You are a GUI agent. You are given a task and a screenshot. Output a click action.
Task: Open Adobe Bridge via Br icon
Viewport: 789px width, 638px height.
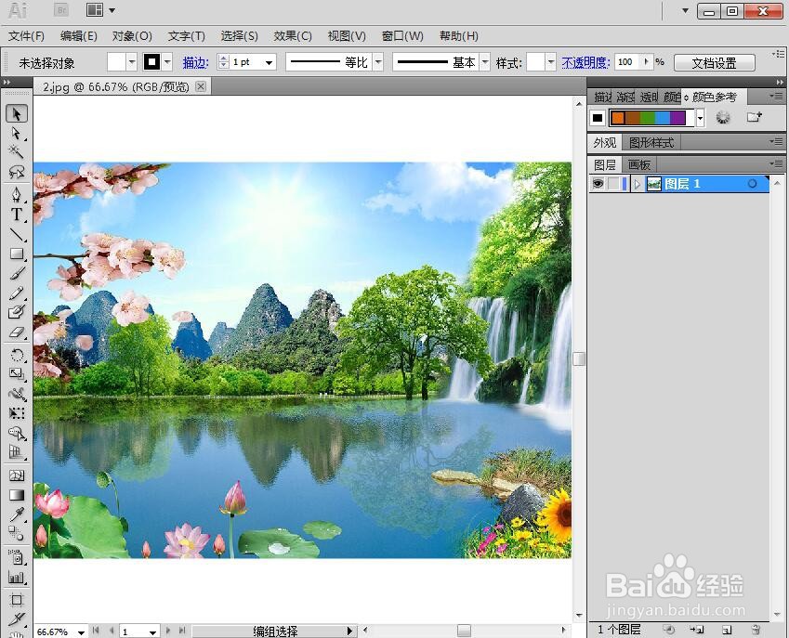61,10
